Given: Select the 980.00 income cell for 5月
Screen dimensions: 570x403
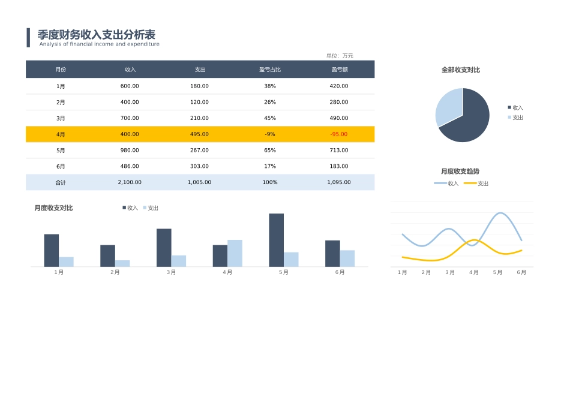Looking at the screenshot, I should click(130, 151).
